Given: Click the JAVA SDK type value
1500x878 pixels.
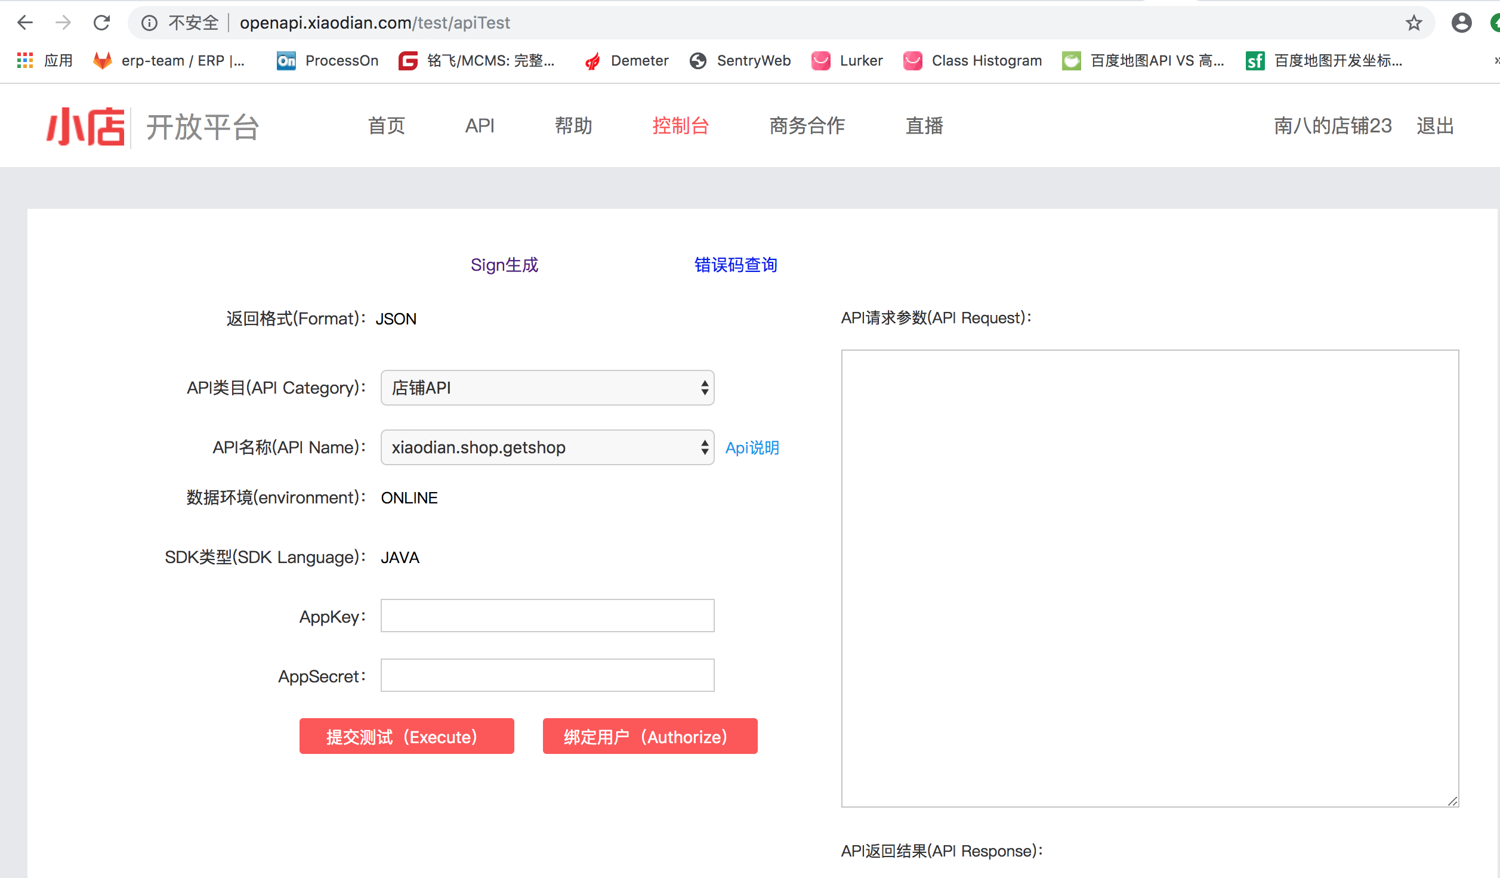Looking at the screenshot, I should tap(400, 558).
